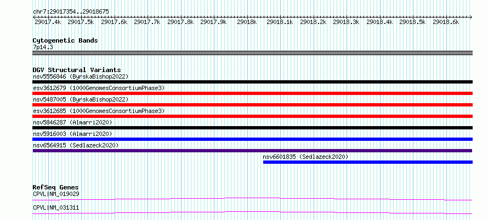Click the nsv5556846 black variant bar
Screen dimensions: 488x220
pos(253,82)
